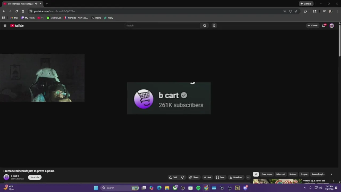Screen dimensions: 341x192
Task: Select the All filter chip
Action: (256, 174)
